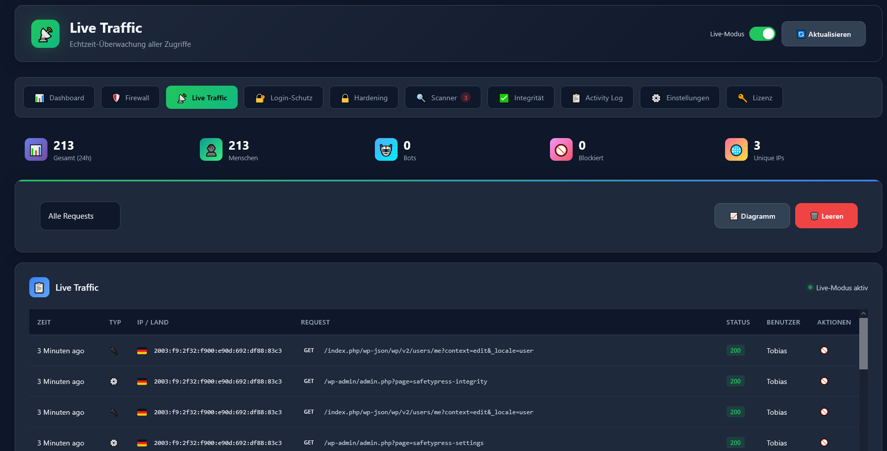Image resolution: width=887 pixels, height=451 pixels.
Task: Click the Blockiert stat icon
Action: point(561,150)
